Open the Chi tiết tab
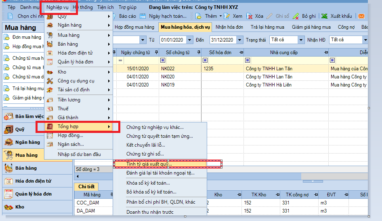 [86, 187]
